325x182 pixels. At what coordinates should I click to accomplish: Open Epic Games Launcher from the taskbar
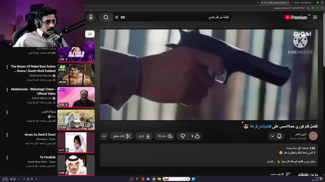[137, 179]
